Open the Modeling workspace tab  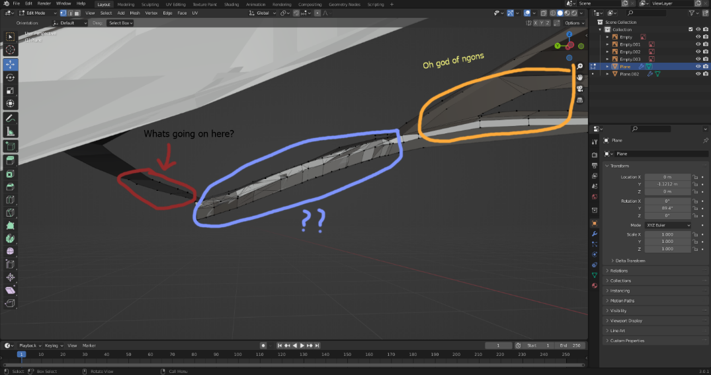(126, 4)
